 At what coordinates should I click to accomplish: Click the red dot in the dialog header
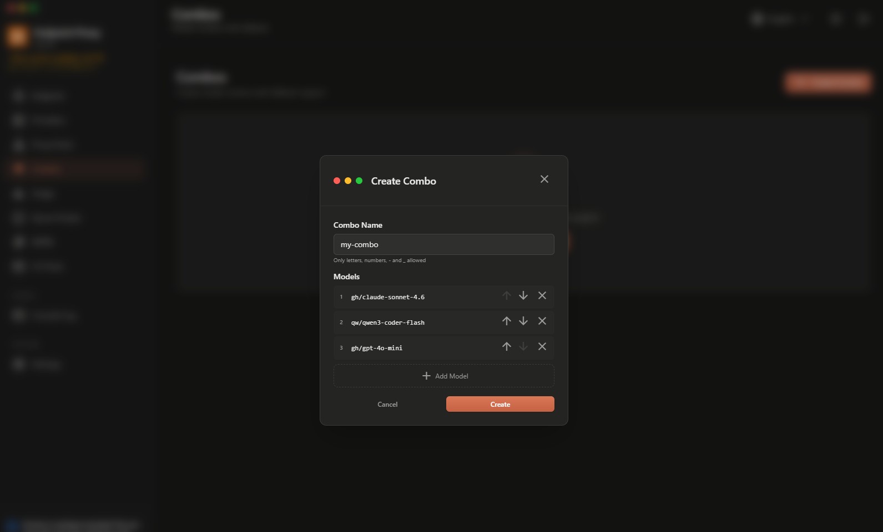click(x=337, y=181)
